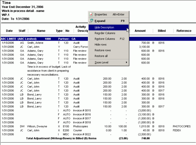Viewport: 196px width, 145px height.
Task: Click the Smith, Arlene name entry
Action: pos(36,43)
